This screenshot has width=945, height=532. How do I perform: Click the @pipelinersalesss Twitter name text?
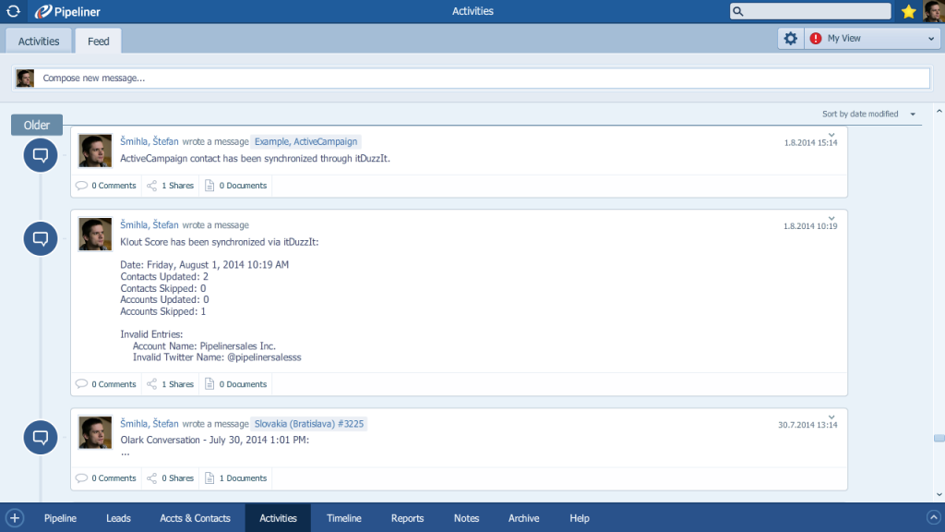pyautogui.click(x=264, y=357)
